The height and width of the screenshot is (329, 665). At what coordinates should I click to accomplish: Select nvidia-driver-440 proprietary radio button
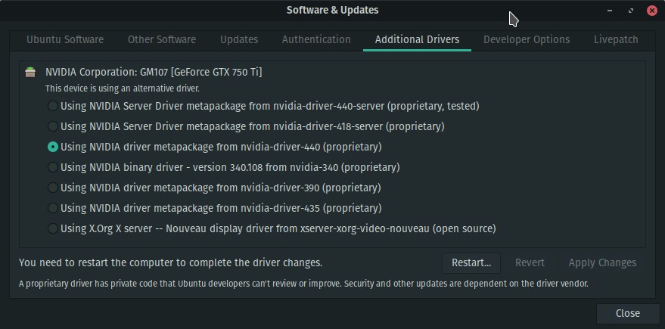click(x=53, y=147)
